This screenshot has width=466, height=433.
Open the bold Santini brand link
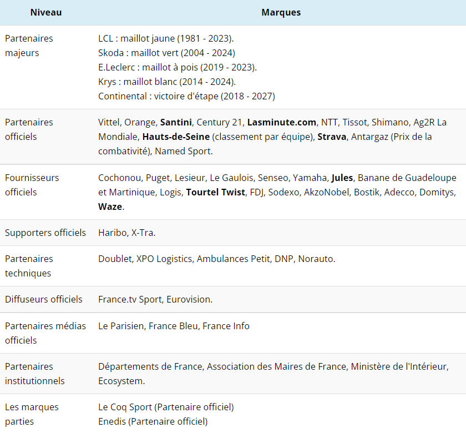pyautogui.click(x=176, y=122)
